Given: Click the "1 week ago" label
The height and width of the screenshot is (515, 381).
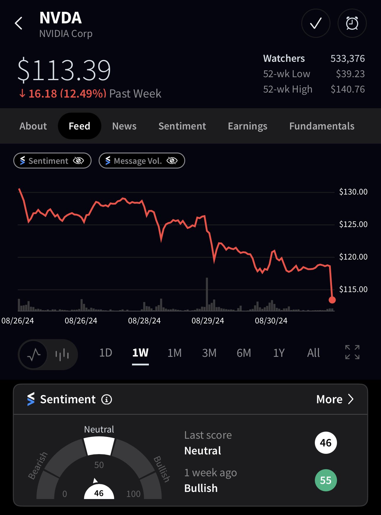Looking at the screenshot, I should pyautogui.click(x=211, y=473).
